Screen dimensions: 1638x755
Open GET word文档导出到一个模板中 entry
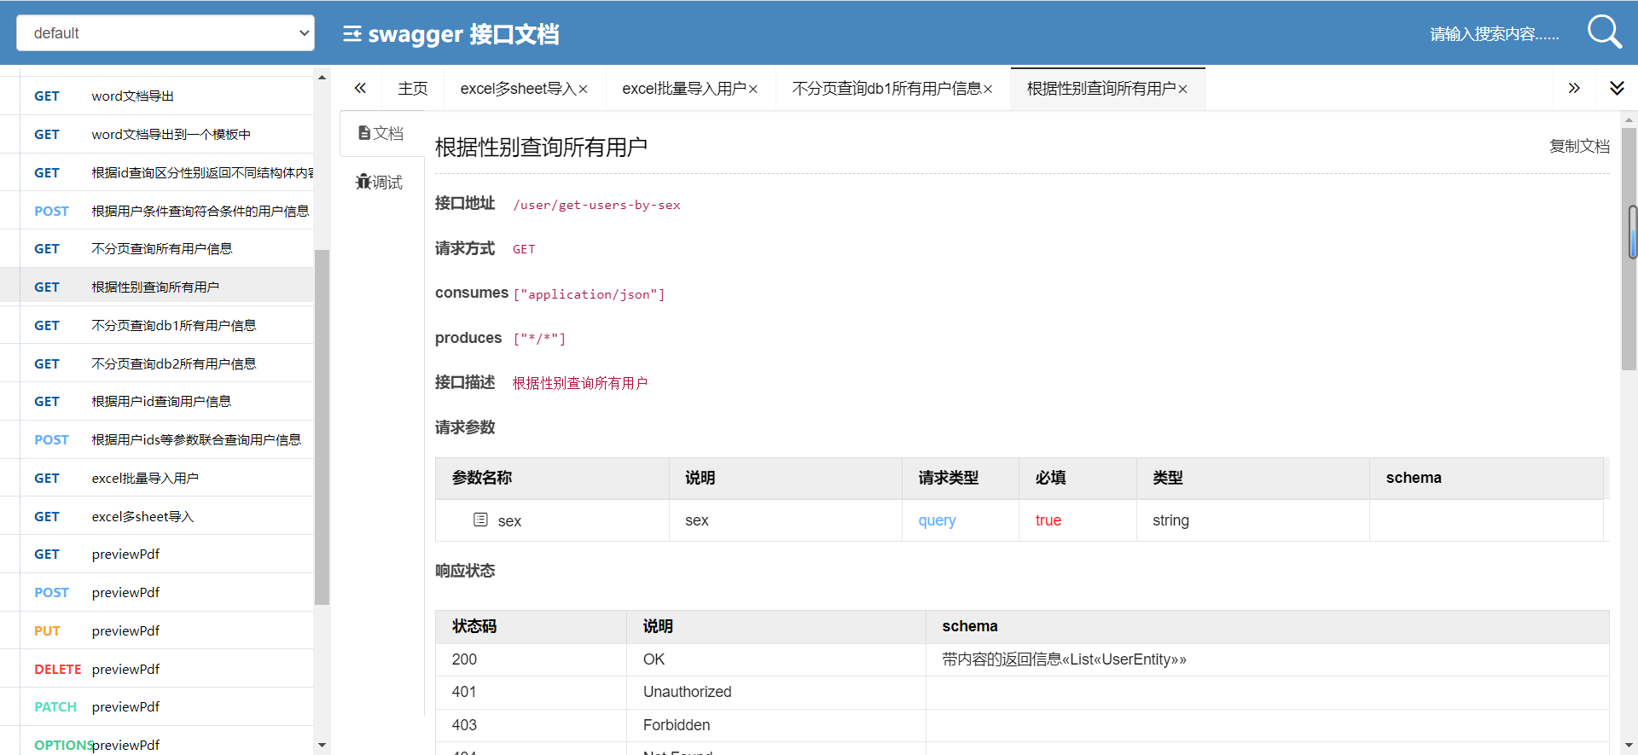157,134
